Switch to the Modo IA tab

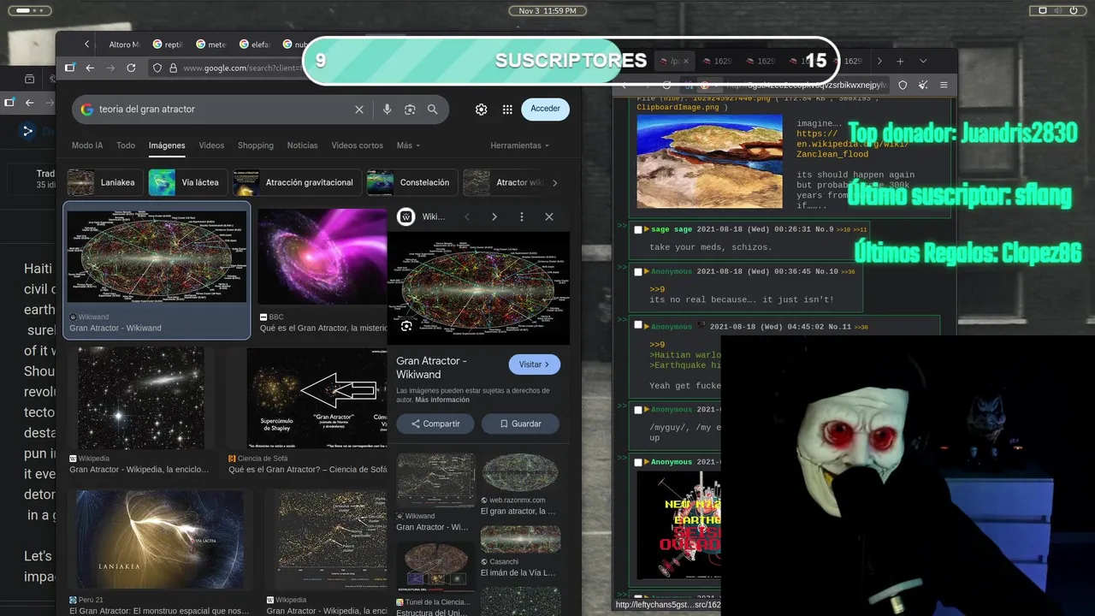click(87, 145)
